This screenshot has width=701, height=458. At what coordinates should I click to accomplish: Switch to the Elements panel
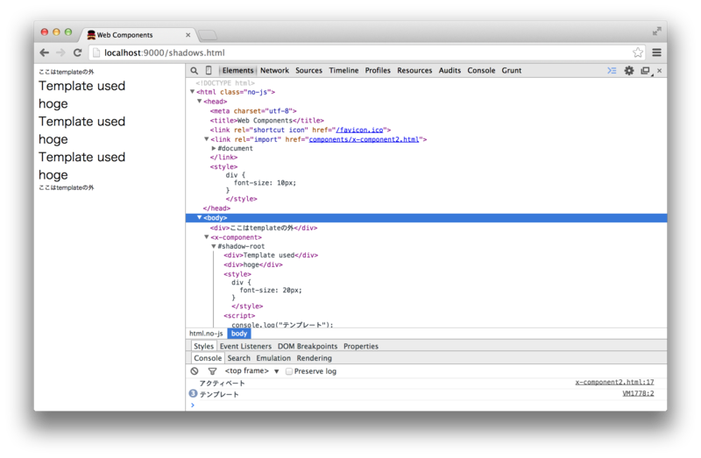pos(237,71)
